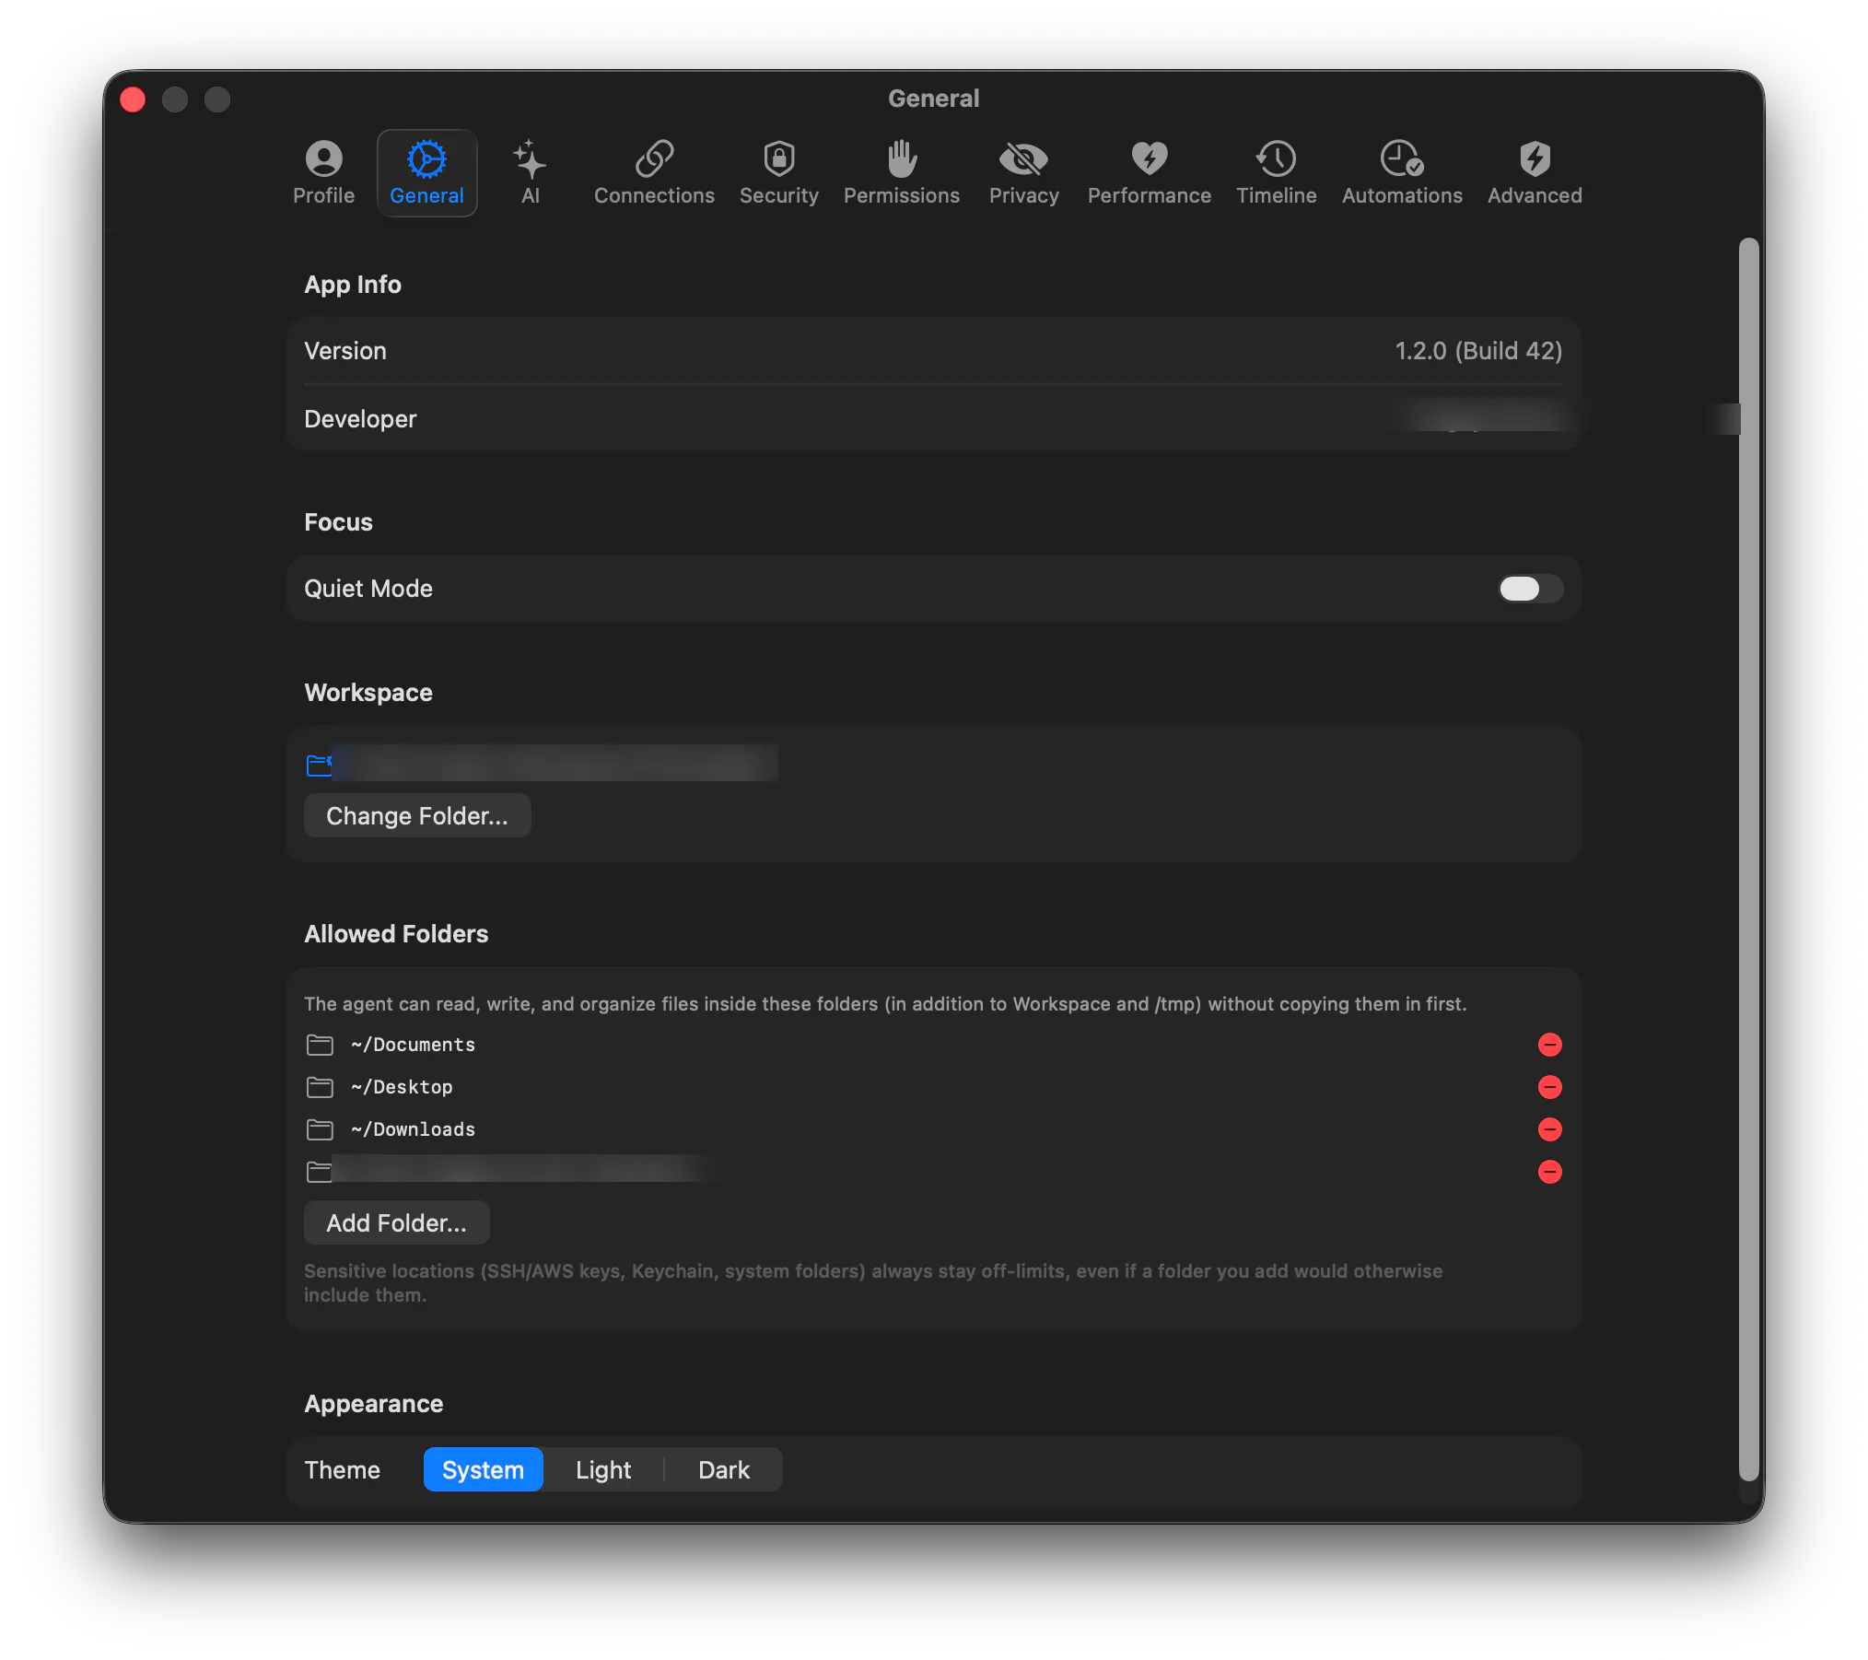Click the blue workspace folder icon
Screen dimensions: 1868x1660
[x=319, y=765]
